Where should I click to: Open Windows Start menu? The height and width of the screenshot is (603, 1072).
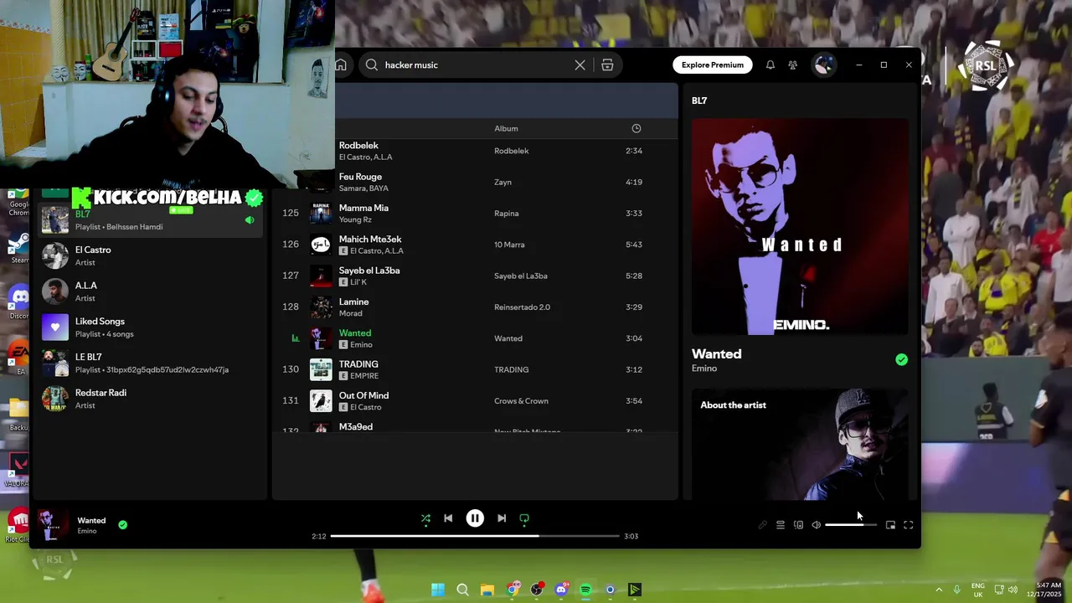point(438,590)
